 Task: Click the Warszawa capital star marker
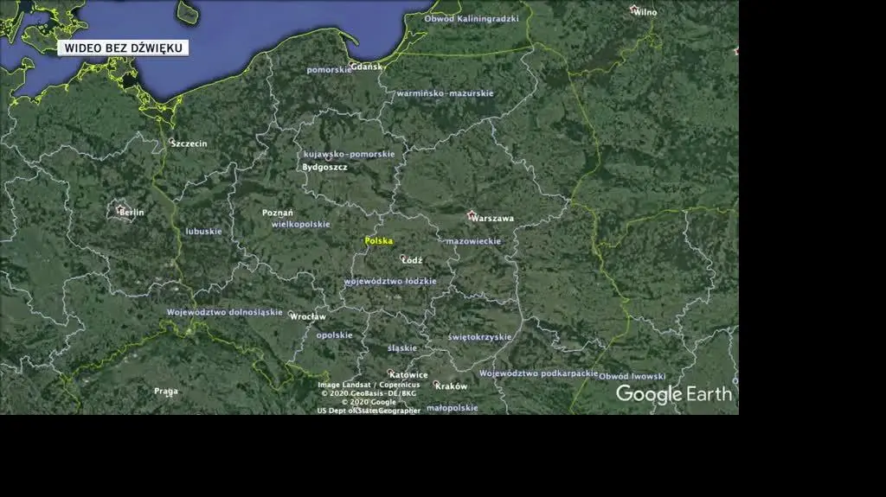472,214
